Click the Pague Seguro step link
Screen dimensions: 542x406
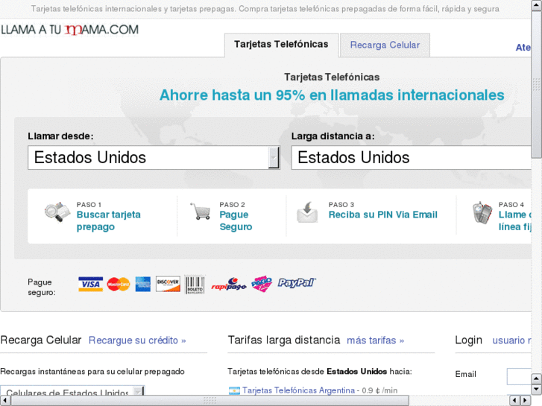236,221
